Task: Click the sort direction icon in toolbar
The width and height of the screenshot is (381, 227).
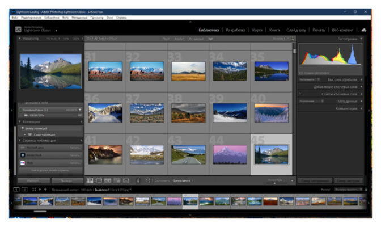Action: coord(149,180)
